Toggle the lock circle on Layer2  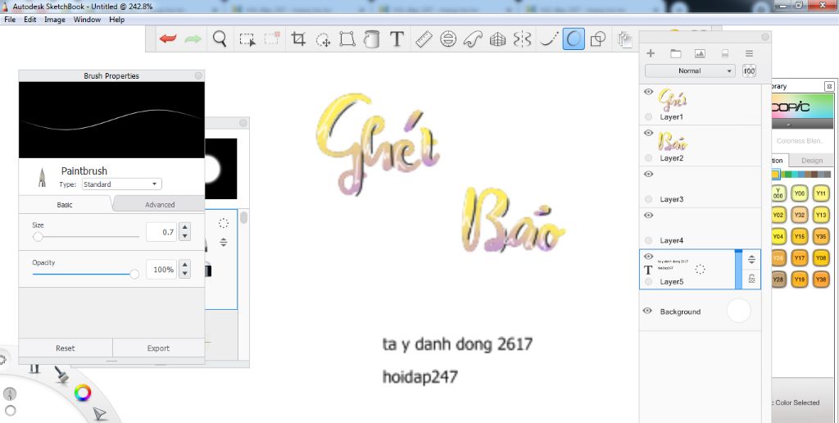click(x=649, y=158)
